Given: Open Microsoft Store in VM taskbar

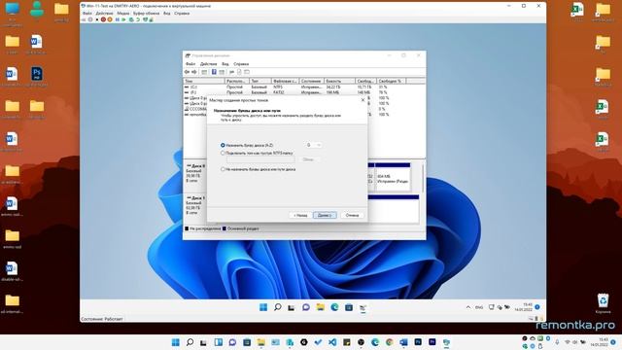Looking at the screenshot, I should point(349,307).
